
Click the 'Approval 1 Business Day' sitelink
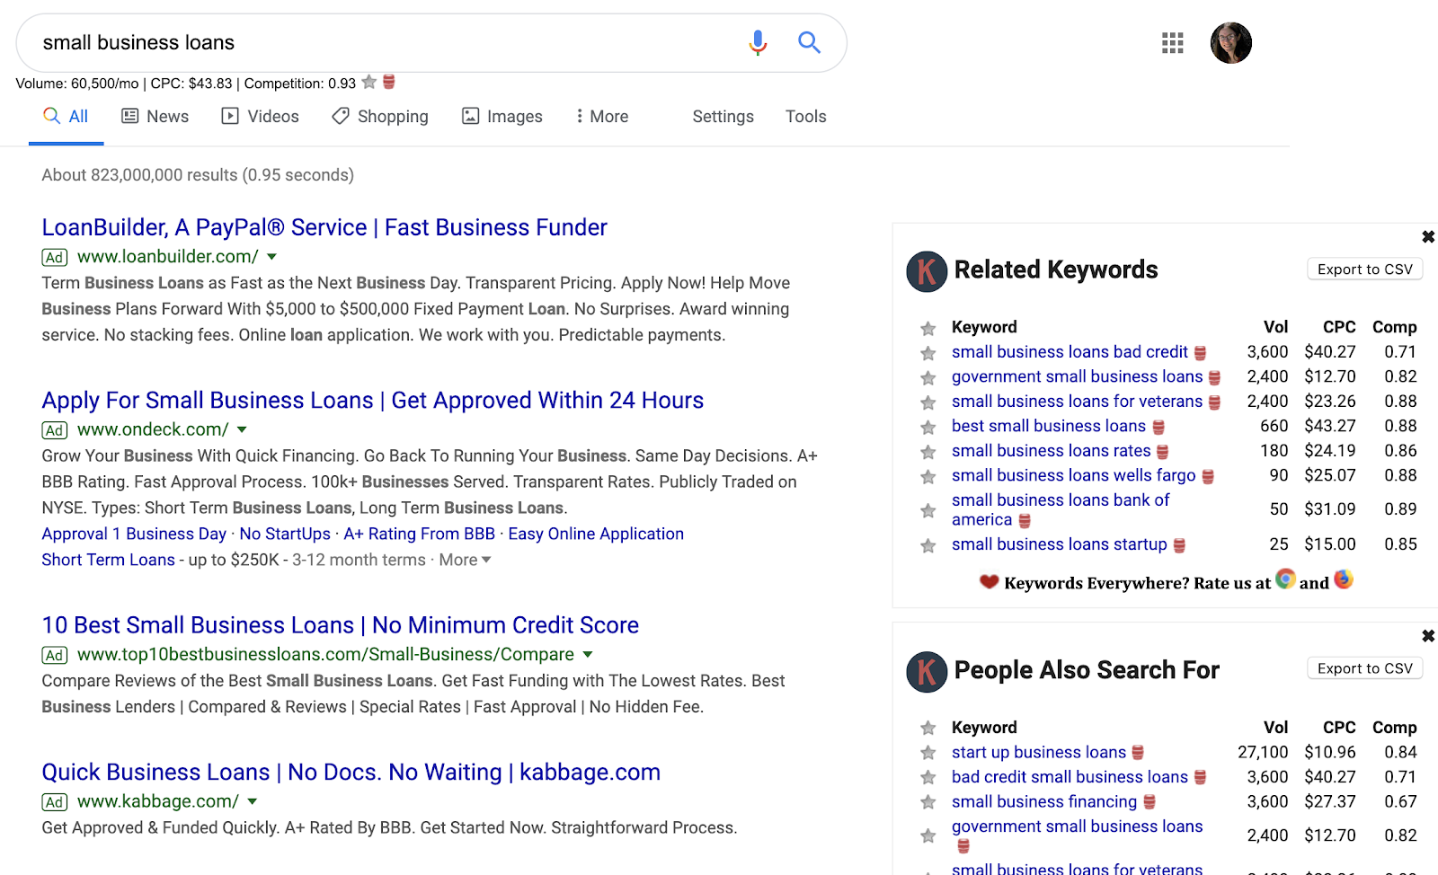point(134,535)
